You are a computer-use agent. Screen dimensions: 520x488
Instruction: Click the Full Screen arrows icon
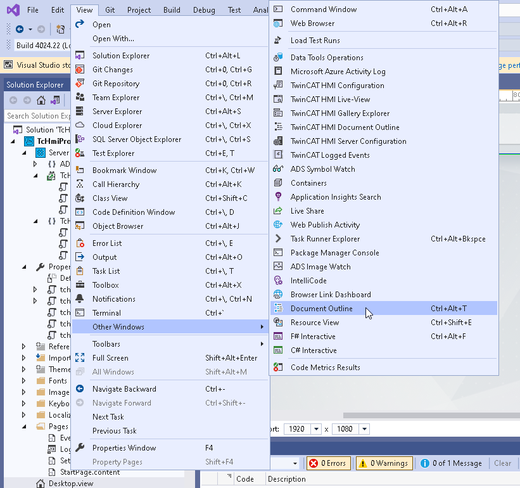pos(80,358)
